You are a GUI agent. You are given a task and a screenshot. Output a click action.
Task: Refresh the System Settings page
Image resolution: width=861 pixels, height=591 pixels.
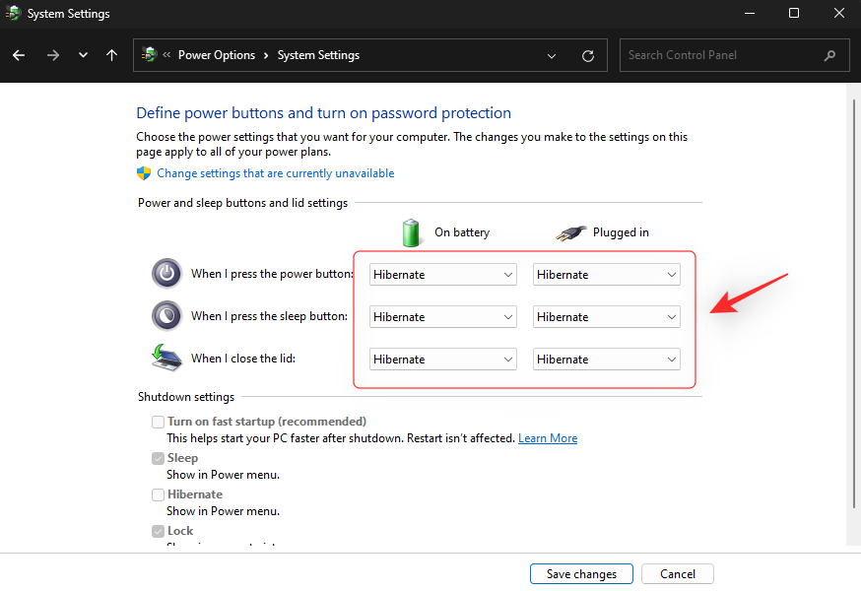588,55
